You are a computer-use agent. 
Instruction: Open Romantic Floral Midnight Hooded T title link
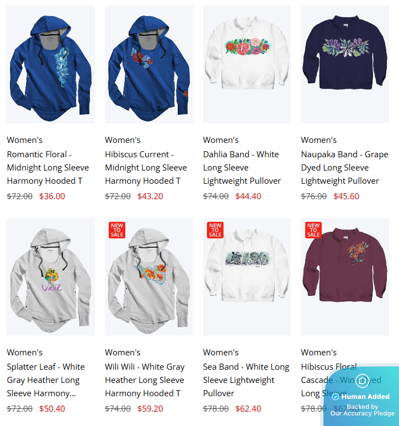point(48,167)
